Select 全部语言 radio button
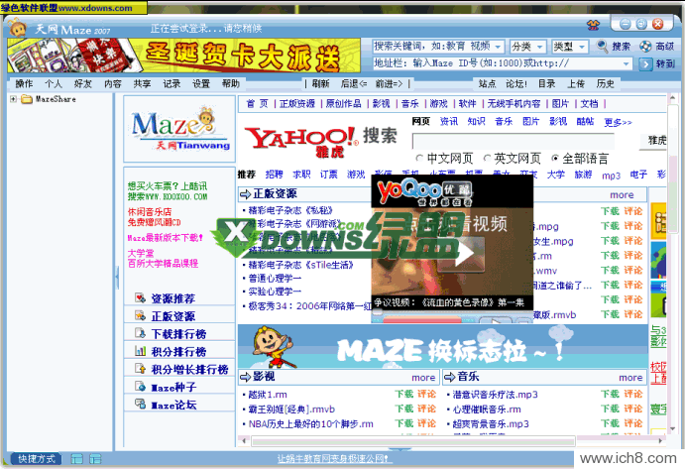Viewport: 685px width, 469px height. (x=555, y=159)
